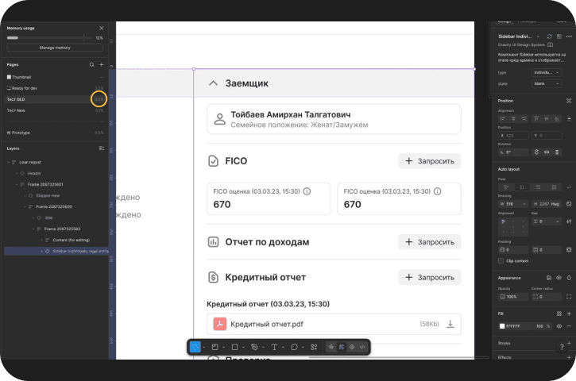Select the Pen tool in the toolbar
The height and width of the screenshot is (381, 576).
(254, 347)
